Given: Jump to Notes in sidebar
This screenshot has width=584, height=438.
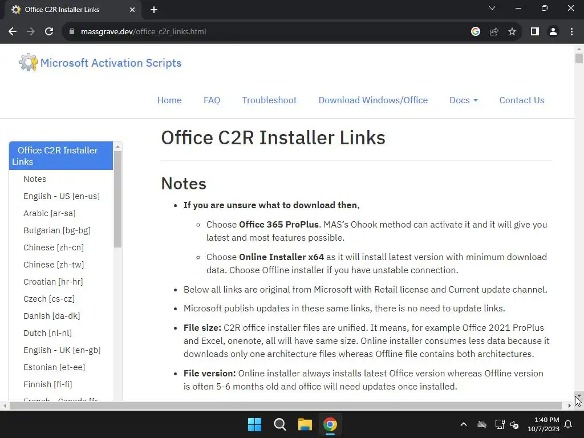Looking at the screenshot, I should point(35,179).
